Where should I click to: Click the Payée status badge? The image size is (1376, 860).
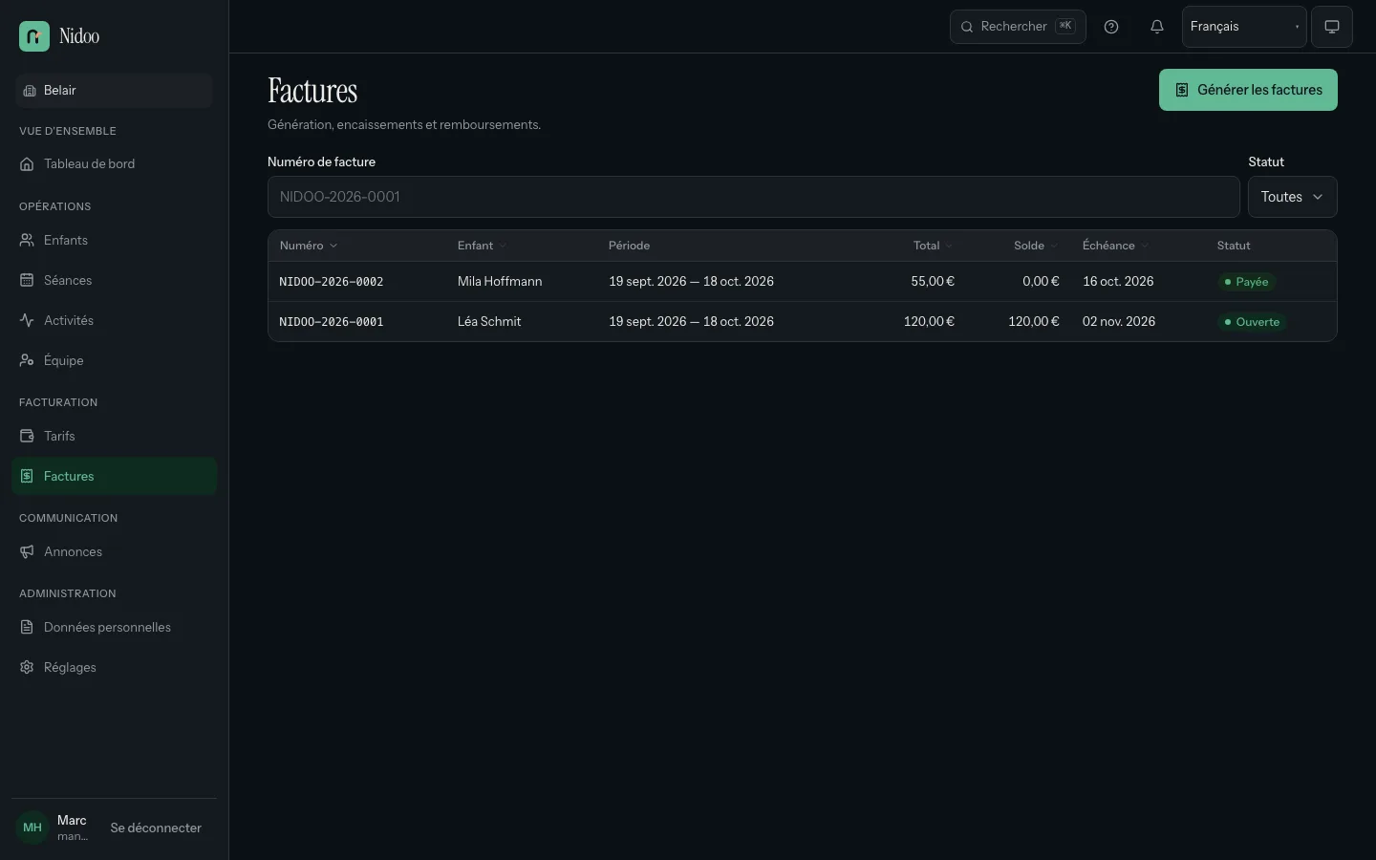pyautogui.click(x=1247, y=282)
